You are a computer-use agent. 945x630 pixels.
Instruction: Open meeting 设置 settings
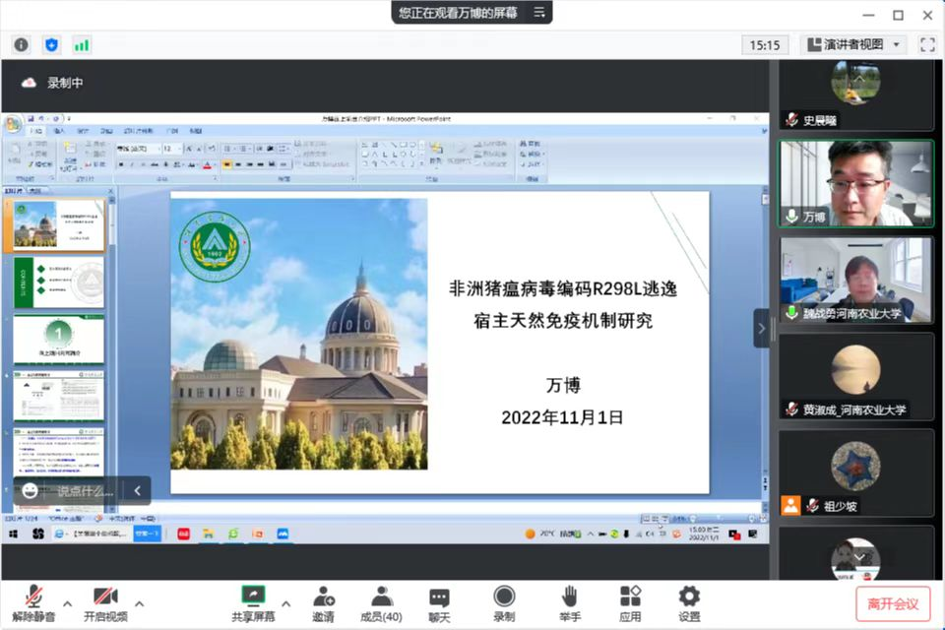(688, 601)
